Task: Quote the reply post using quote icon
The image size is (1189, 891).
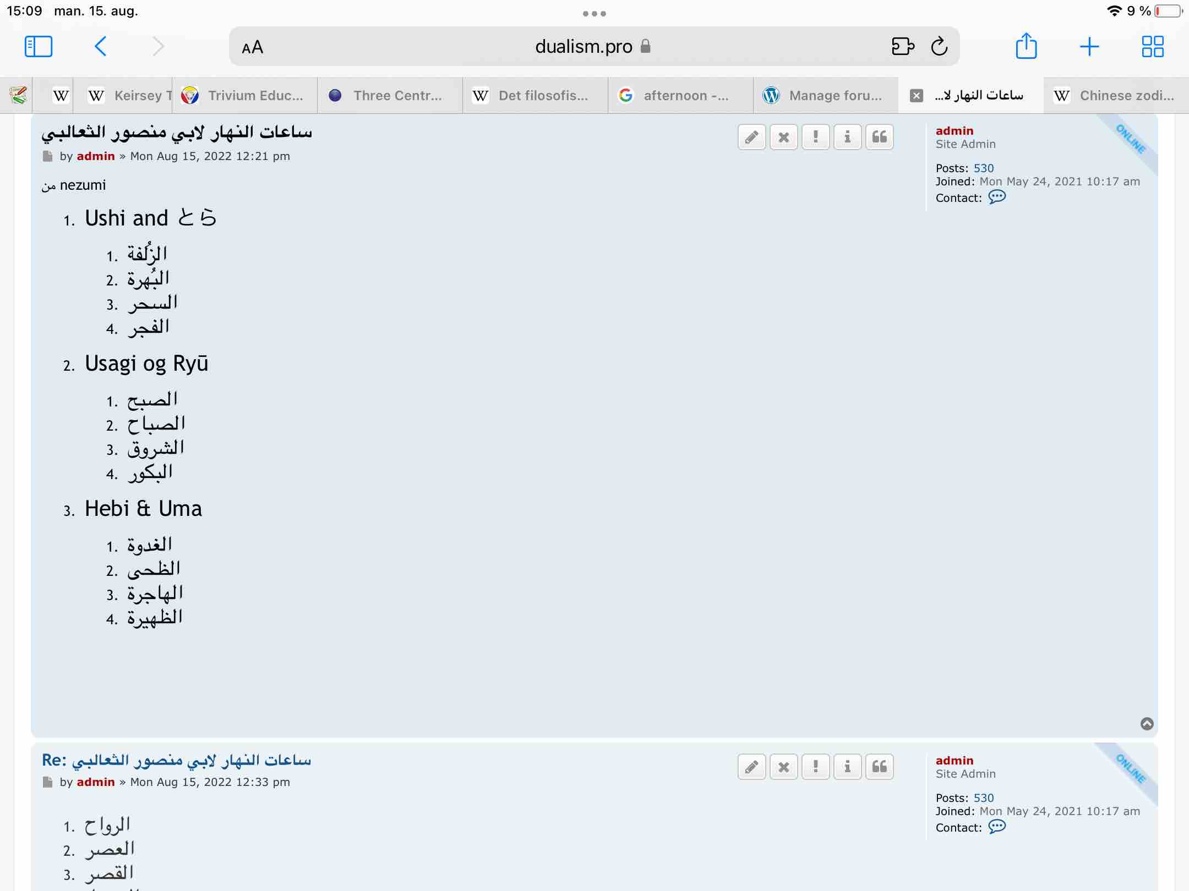Action: 879,767
